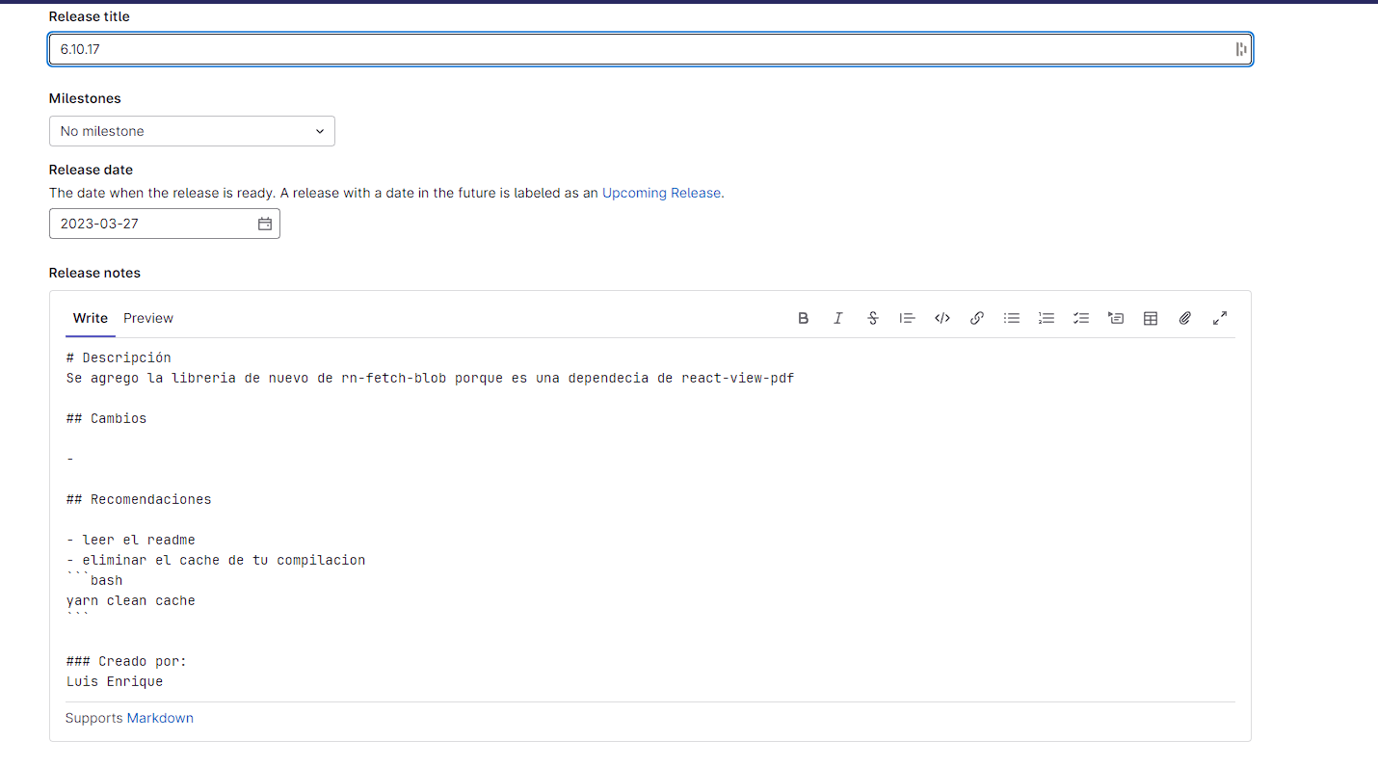Apply bold formatting in release notes

[804, 318]
